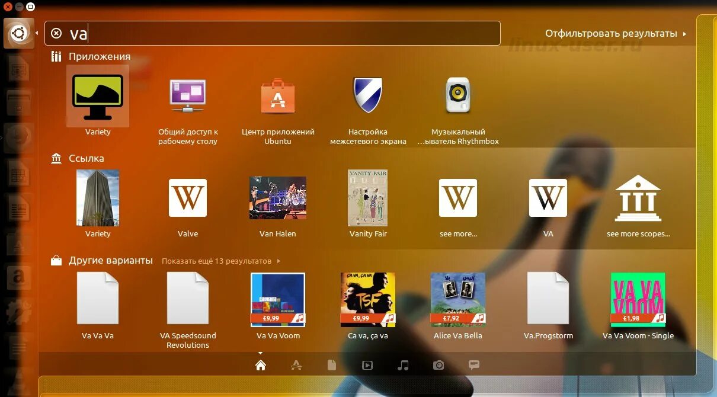Switch to the Home lens

coord(260,365)
